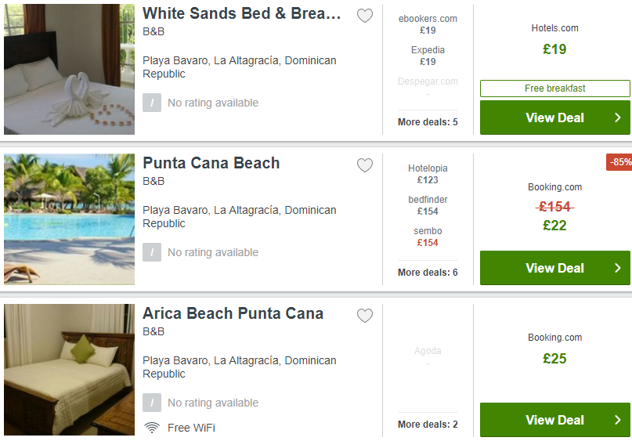The image size is (632, 441).
Task: View Deal for the £25 Booking.com offer
Action: coord(555,420)
